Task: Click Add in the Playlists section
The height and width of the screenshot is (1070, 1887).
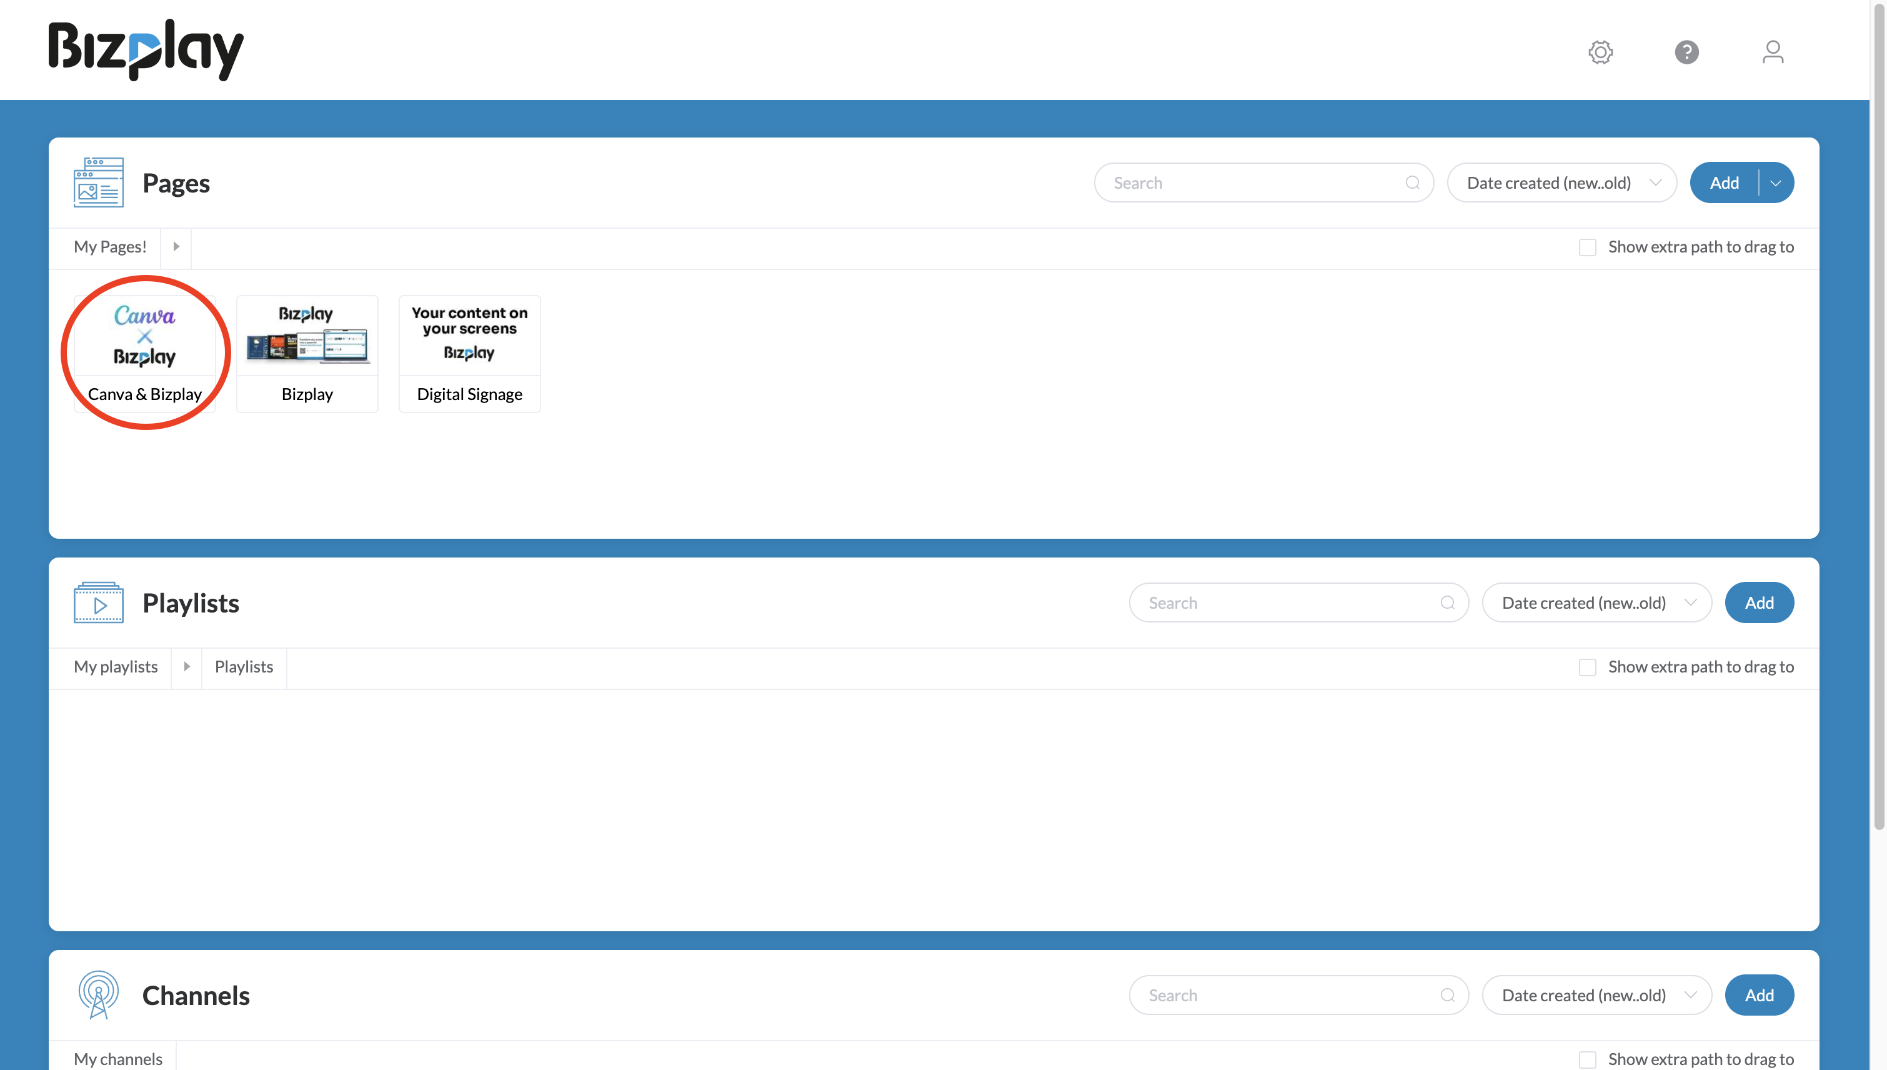Action: [x=1759, y=602]
